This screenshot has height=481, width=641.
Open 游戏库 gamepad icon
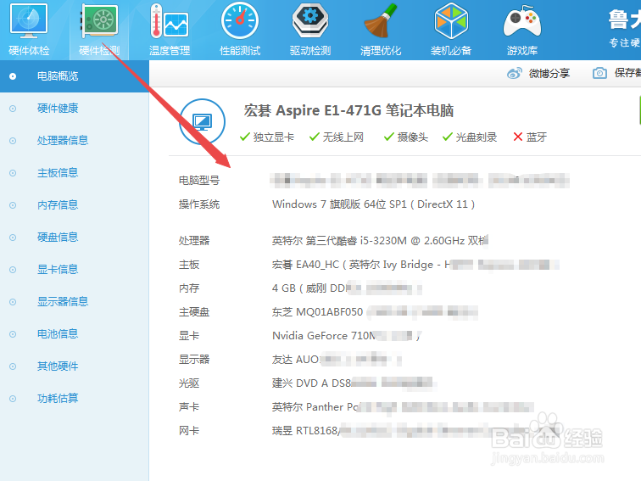tap(522, 30)
